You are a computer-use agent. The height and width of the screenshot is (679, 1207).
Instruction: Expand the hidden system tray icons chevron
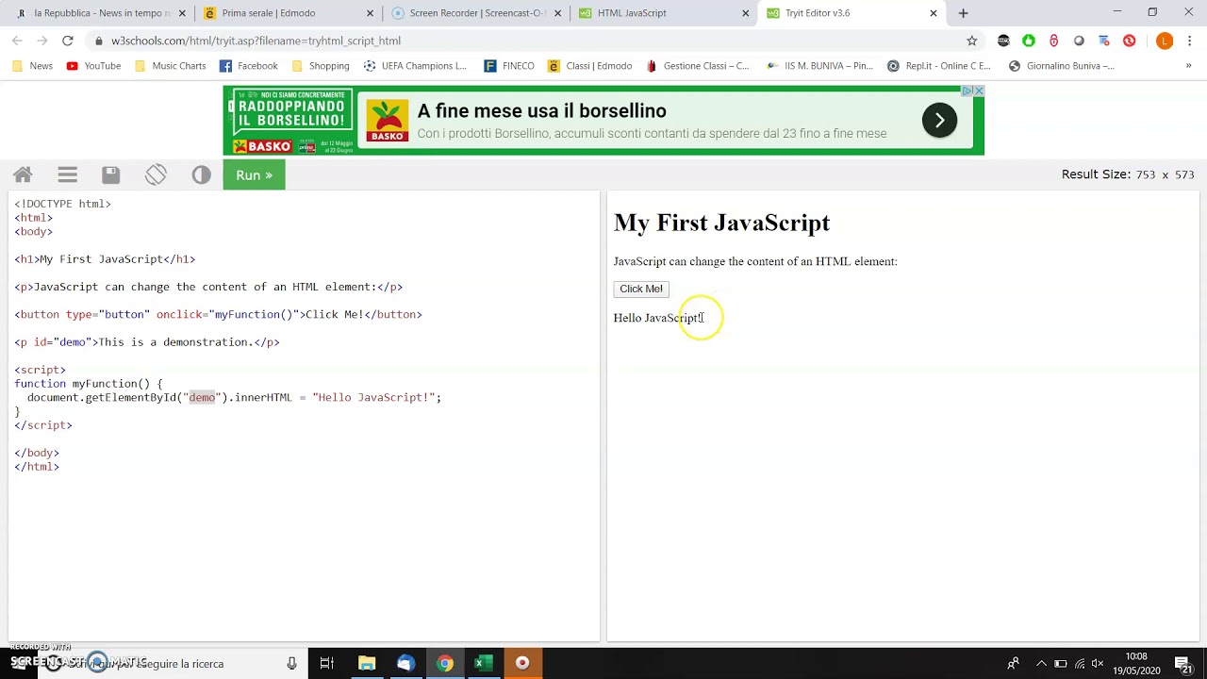[x=1040, y=664]
